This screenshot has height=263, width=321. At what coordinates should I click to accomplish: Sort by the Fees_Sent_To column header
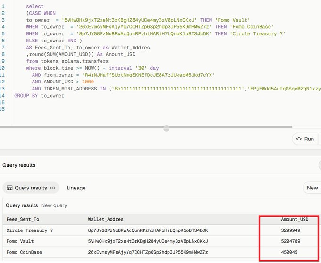coord(23,219)
